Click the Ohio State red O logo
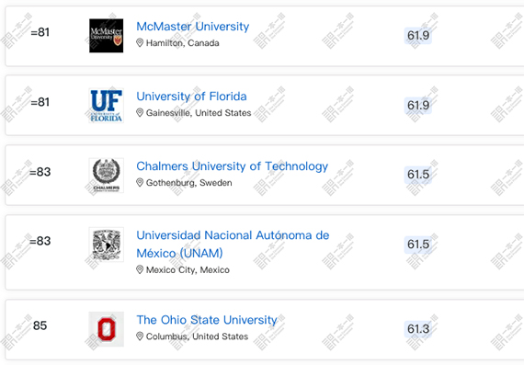 (107, 329)
